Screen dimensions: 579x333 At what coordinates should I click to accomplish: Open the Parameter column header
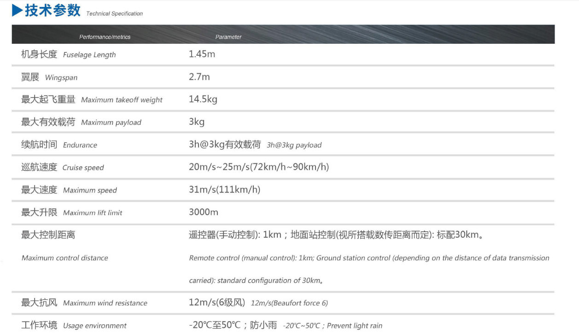tap(228, 37)
